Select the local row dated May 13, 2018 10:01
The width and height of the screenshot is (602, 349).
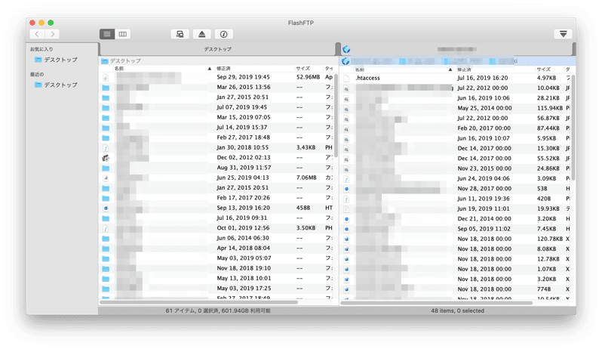click(217, 278)
